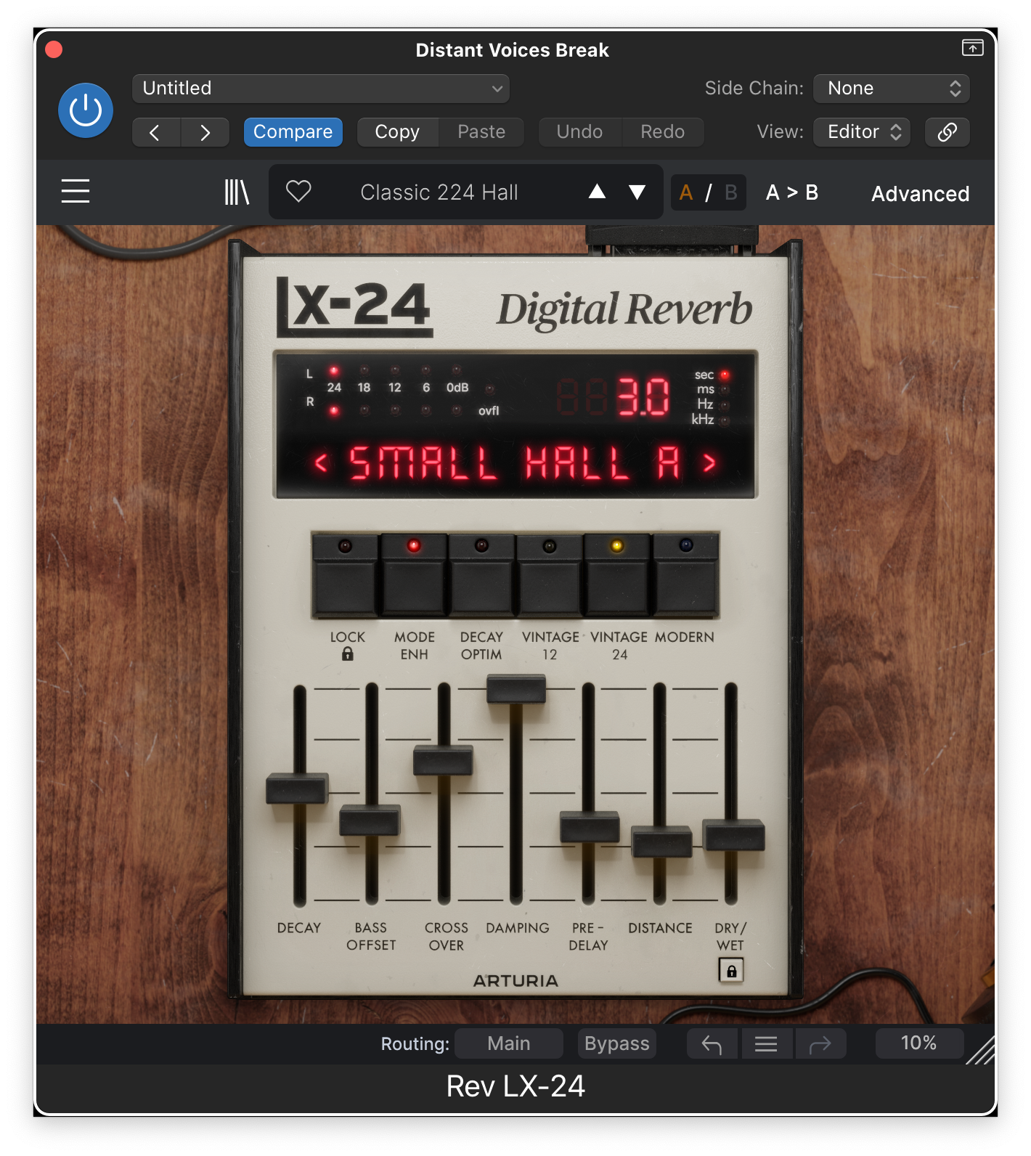
Task: Select the VINTAGE 12 mode button
Action: click(550, 575)
